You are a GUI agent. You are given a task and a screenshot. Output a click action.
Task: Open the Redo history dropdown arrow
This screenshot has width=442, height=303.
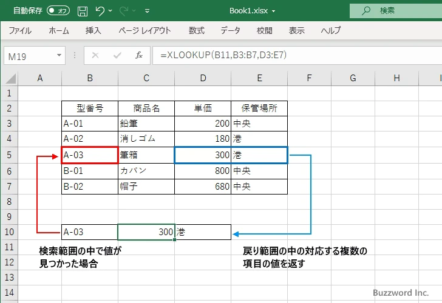pos(134,11)
